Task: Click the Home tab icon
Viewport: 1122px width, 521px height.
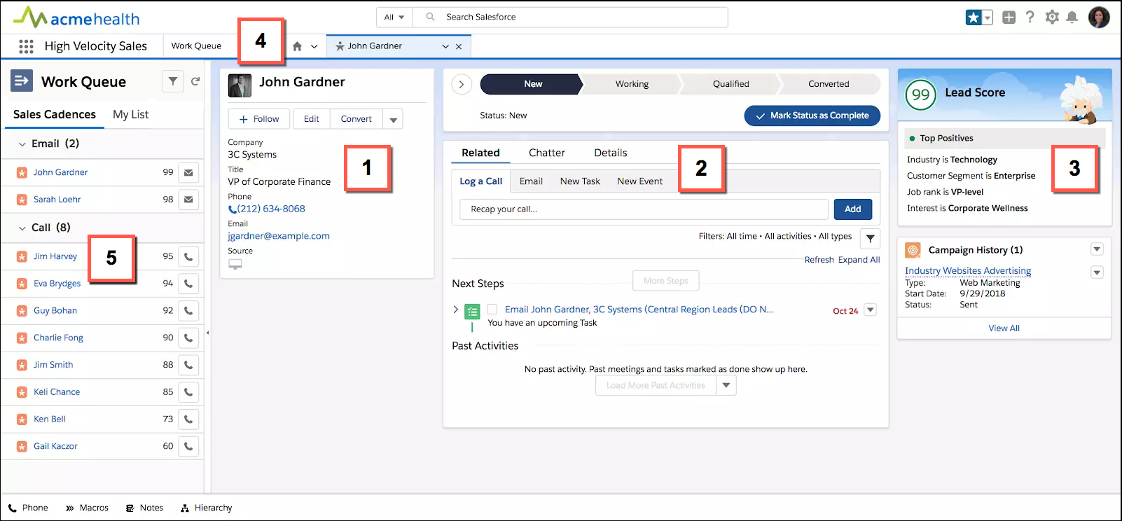Action: coord(297,46)
